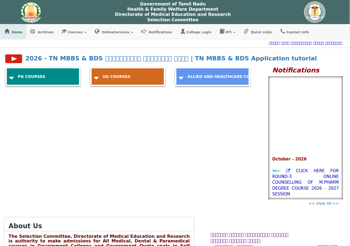Expand the PG COURSES panel
350x246 pixels.
point(43,77)
